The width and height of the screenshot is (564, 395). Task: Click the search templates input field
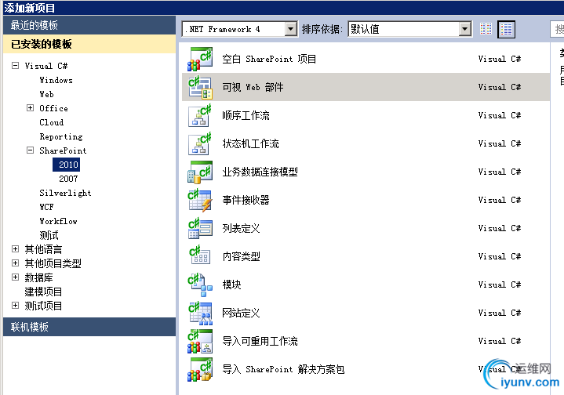coord(557,29)
